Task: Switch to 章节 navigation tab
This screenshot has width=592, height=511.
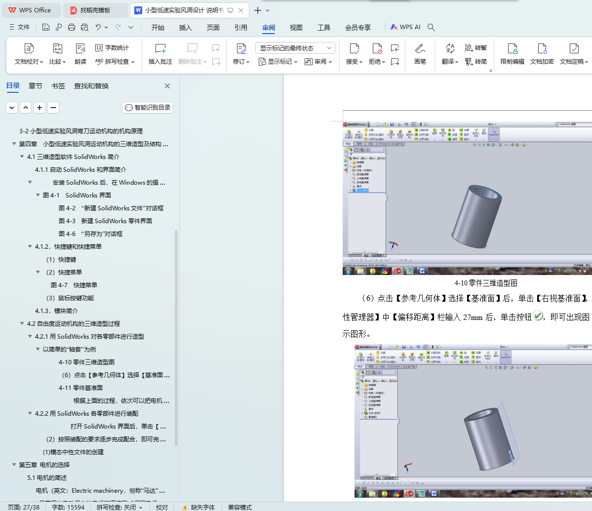Action: click(x=36, y=86)
